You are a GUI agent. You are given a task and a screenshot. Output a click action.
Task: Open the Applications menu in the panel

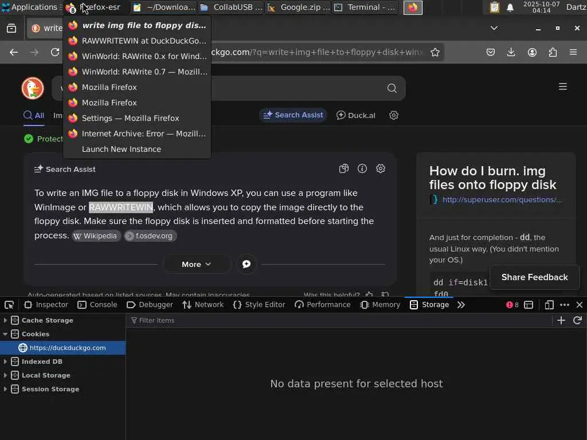pos(31,7)
